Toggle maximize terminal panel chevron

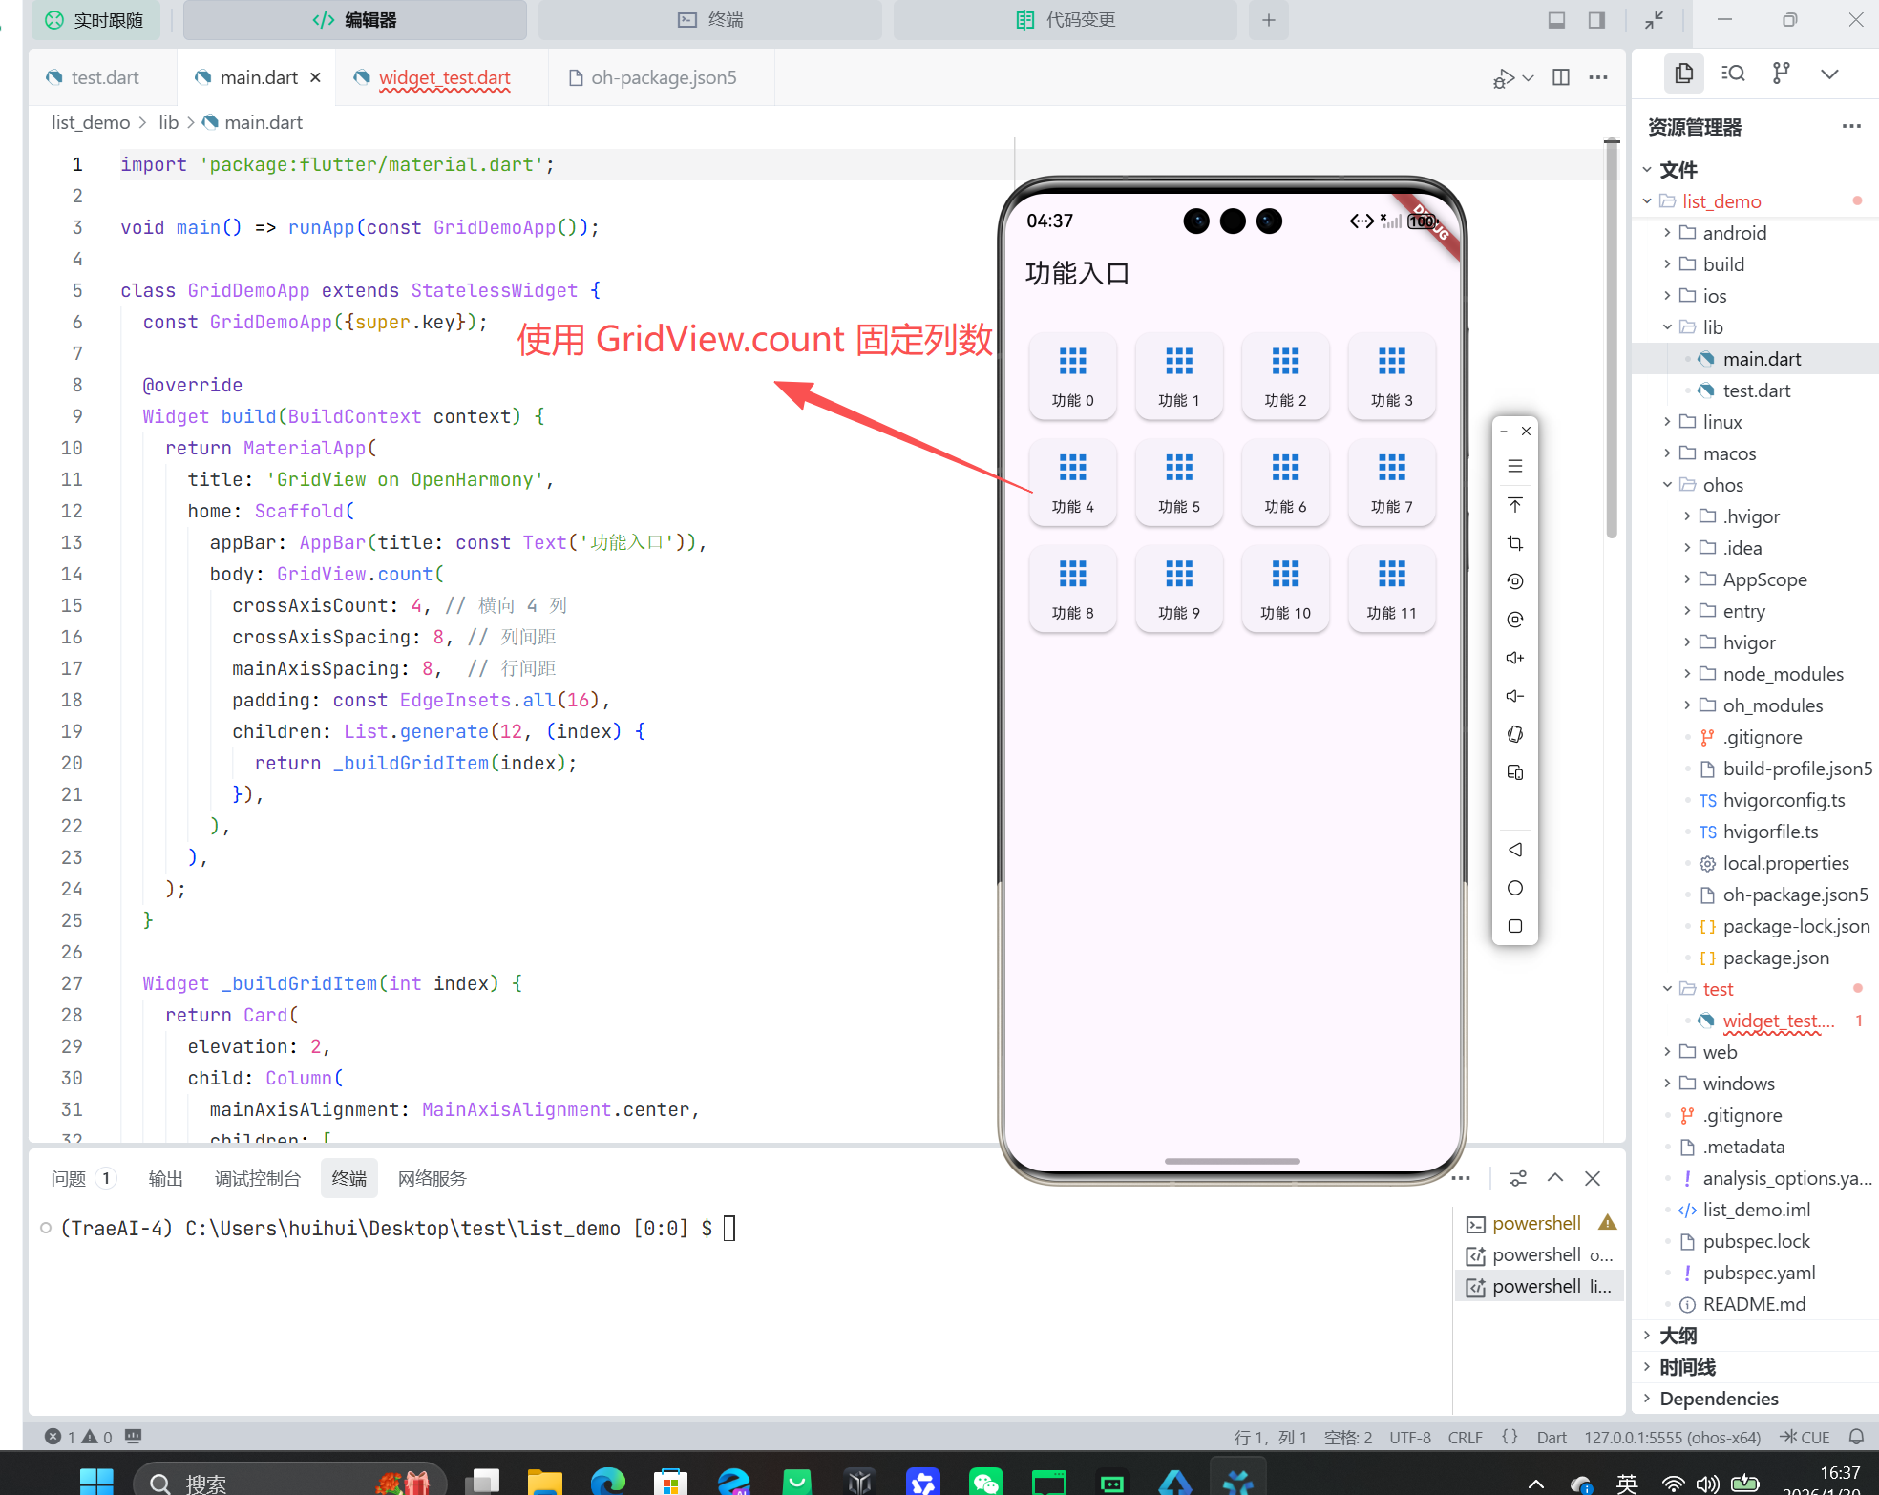(x=1555, y=1178)
